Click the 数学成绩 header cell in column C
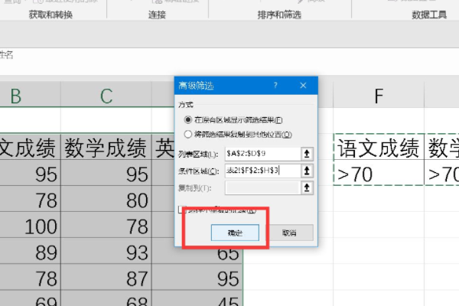 pos(106,147)
